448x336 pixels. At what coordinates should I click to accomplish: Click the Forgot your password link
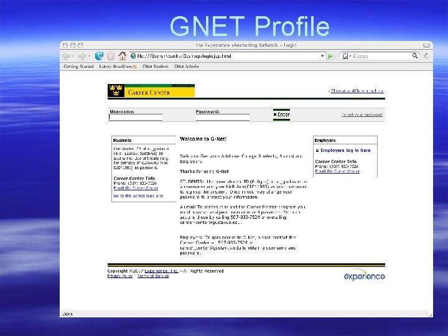(x=362, y=115)
